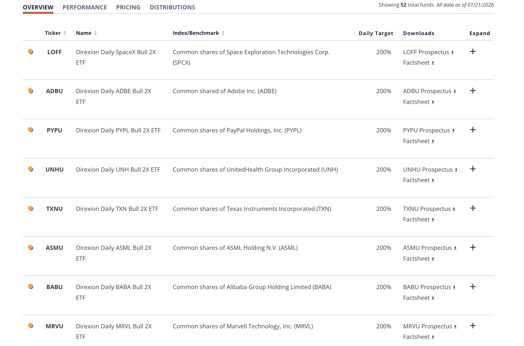The height and width of the screenshot is (346, 524).
Task: Download the TXNU Prospectus
Action: coord(429,209)
